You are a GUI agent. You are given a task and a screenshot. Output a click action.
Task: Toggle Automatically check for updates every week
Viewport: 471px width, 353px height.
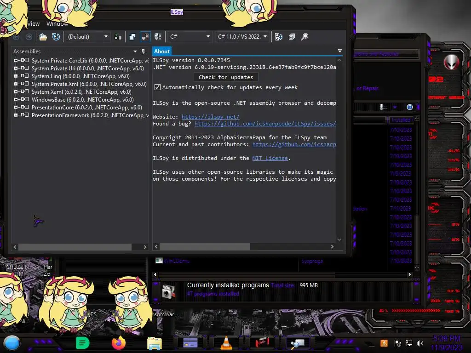pyautogui.click(x=157, y=87)
